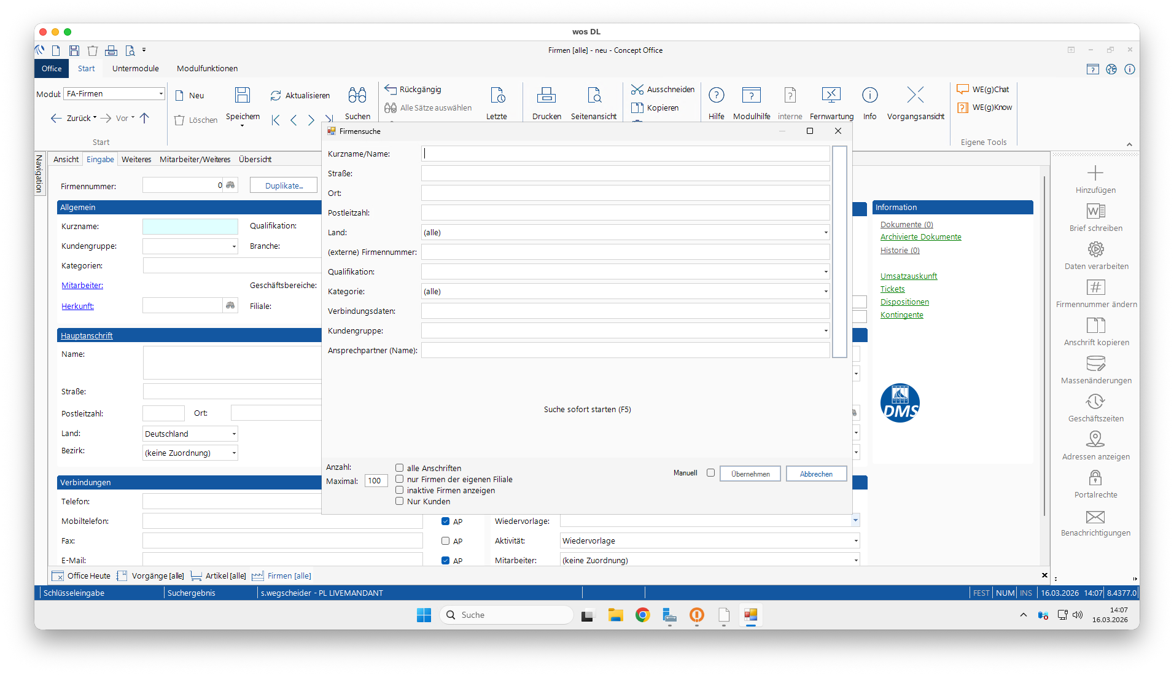Open the Umsatzauskunft link
Image resolution: width=1174 pixels, height=675 pixels.
(x=908, y=276)
